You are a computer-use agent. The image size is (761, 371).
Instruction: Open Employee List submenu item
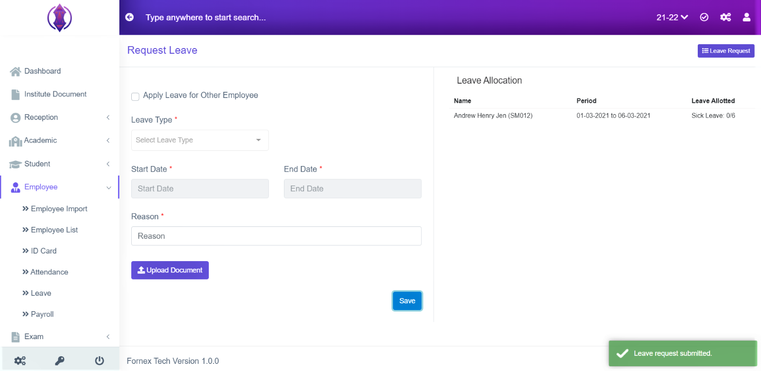tap(54, 230)
